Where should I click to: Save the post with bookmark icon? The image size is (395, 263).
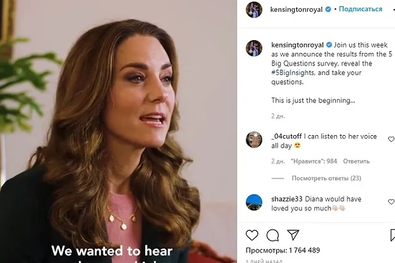(x=393, y=235)
